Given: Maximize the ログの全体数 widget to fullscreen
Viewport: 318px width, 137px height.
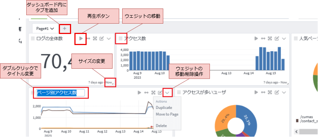Looking at the screenshot, I should 95,38.
